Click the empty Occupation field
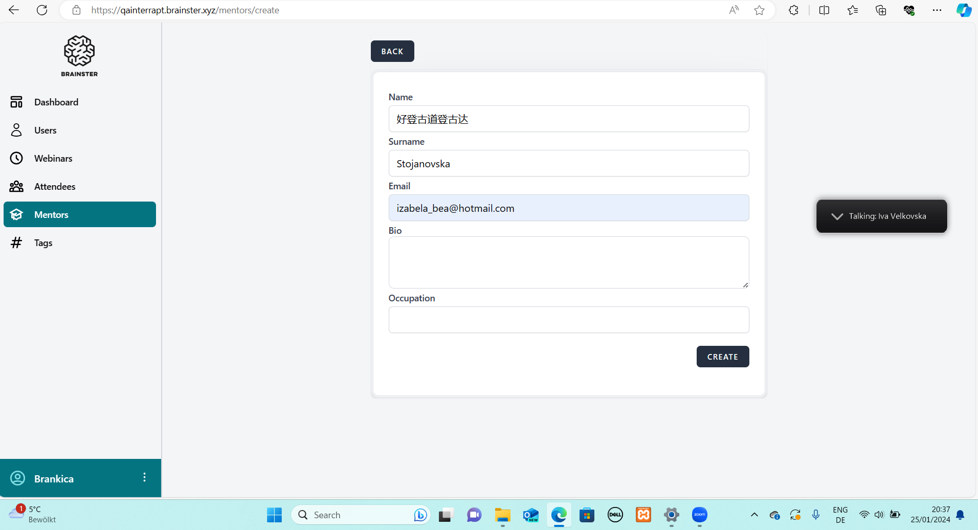This screenshot has height=530, width=978. click(x=568, y=320)
